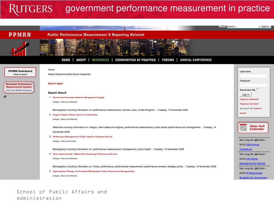This screenshot has width=274, height=205.
Task: Visit the Municipal Performance Measurement System website
Action: pyautogui.click(x=19, y=87)
